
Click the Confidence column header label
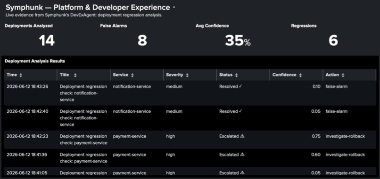[284, 75]
